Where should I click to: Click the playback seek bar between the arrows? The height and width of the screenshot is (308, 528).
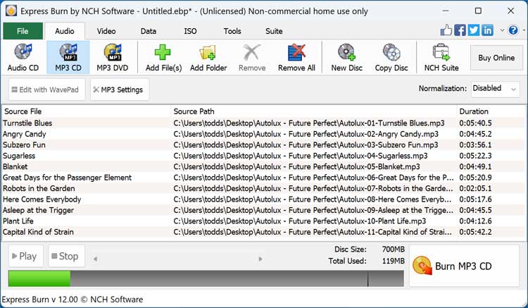(x=178, y=259)
